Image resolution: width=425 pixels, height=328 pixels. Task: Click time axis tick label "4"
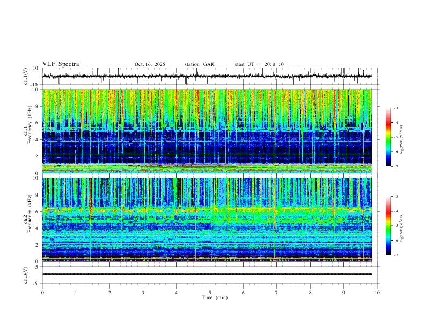(177, 293)
